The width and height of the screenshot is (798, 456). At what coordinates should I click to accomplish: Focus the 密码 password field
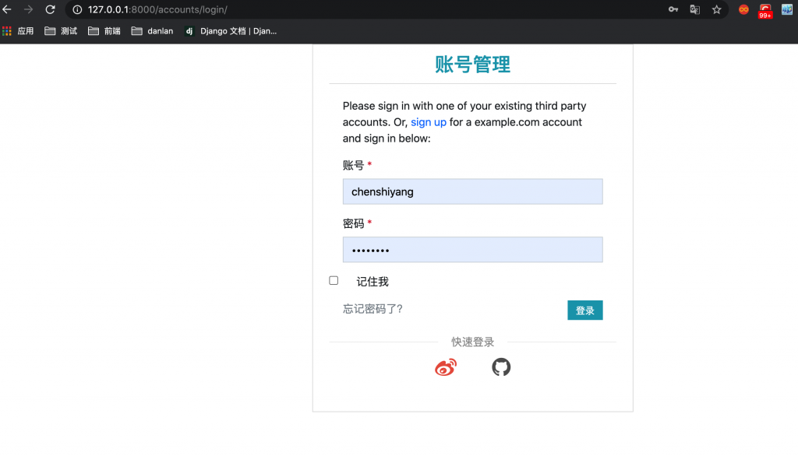point(472,250)
